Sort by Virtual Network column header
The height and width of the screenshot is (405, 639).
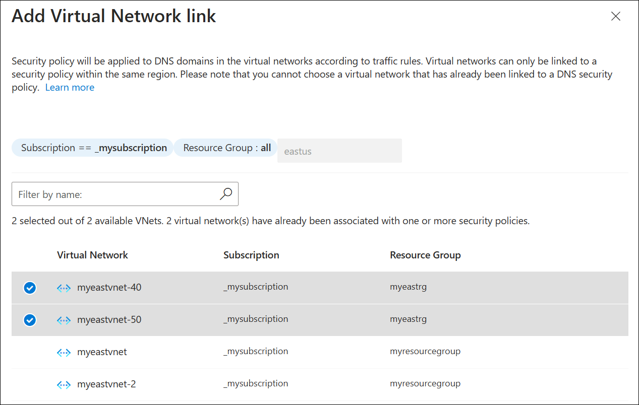pos(92,255)
